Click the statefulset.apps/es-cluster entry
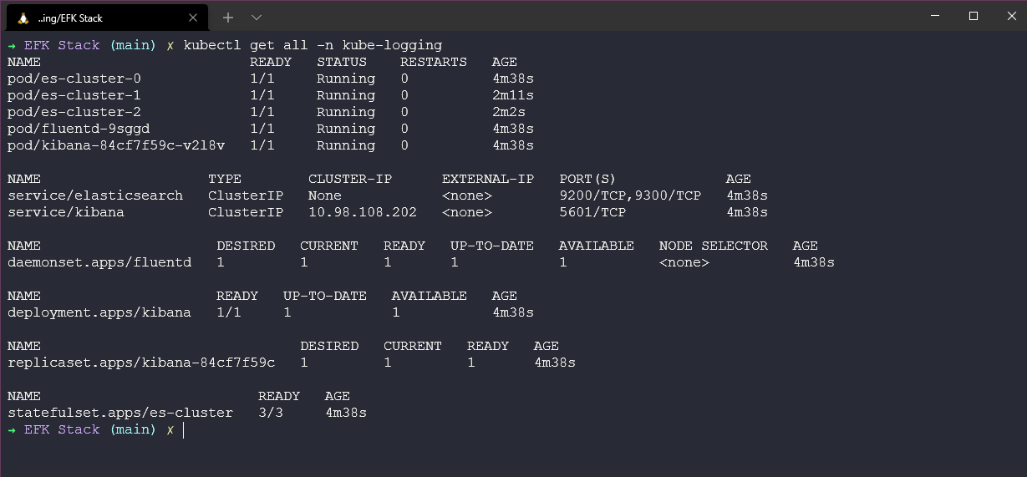Viewport: 1027px width, 477px height. pyautogui.click(x=119, y=413)
